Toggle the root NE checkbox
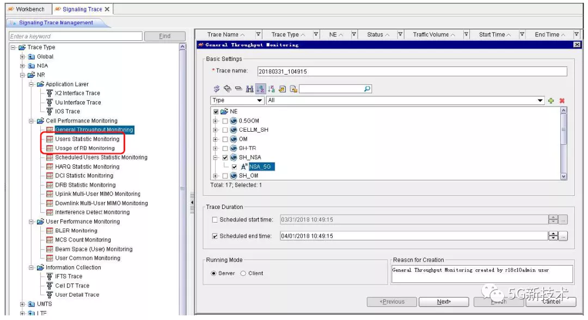 [x=216, y=111]
